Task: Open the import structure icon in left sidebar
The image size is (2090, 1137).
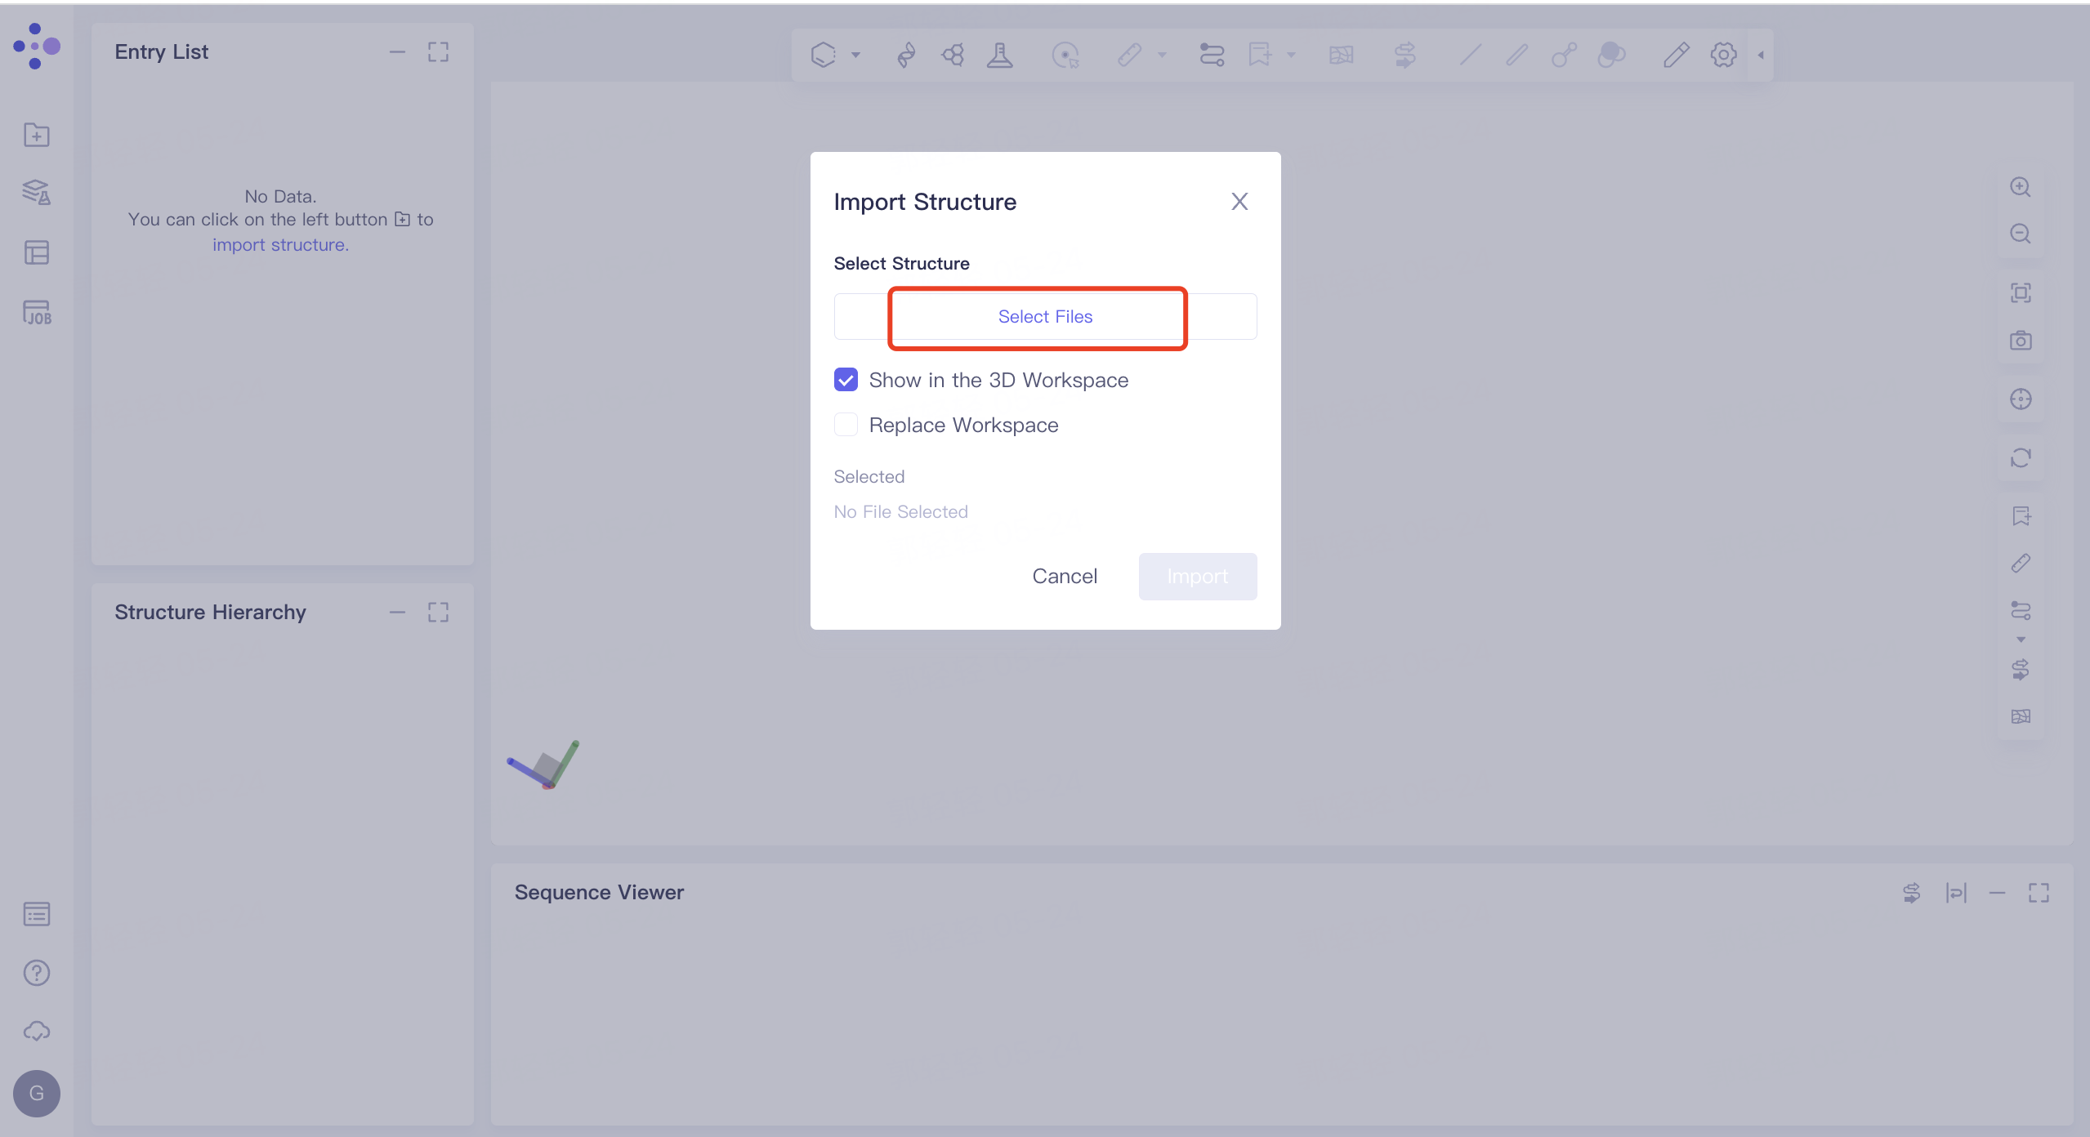Action: pyautogui.click(x=36, y=135)
